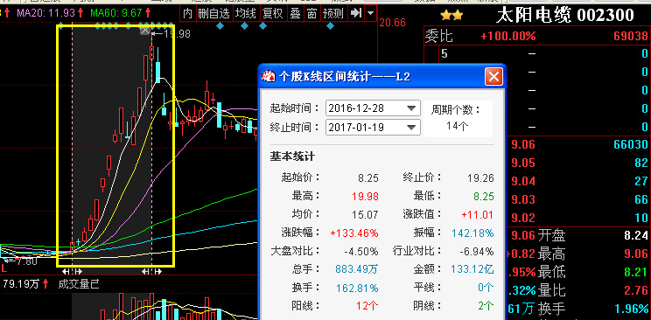This screenshot has height=320, width=651.
Task: Click the blue diamond marker below 预测
Action: coord(330,26)
